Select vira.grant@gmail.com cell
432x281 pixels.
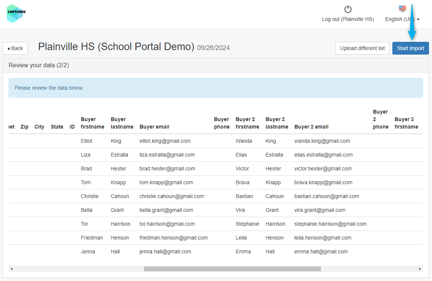tap(320, 210)
